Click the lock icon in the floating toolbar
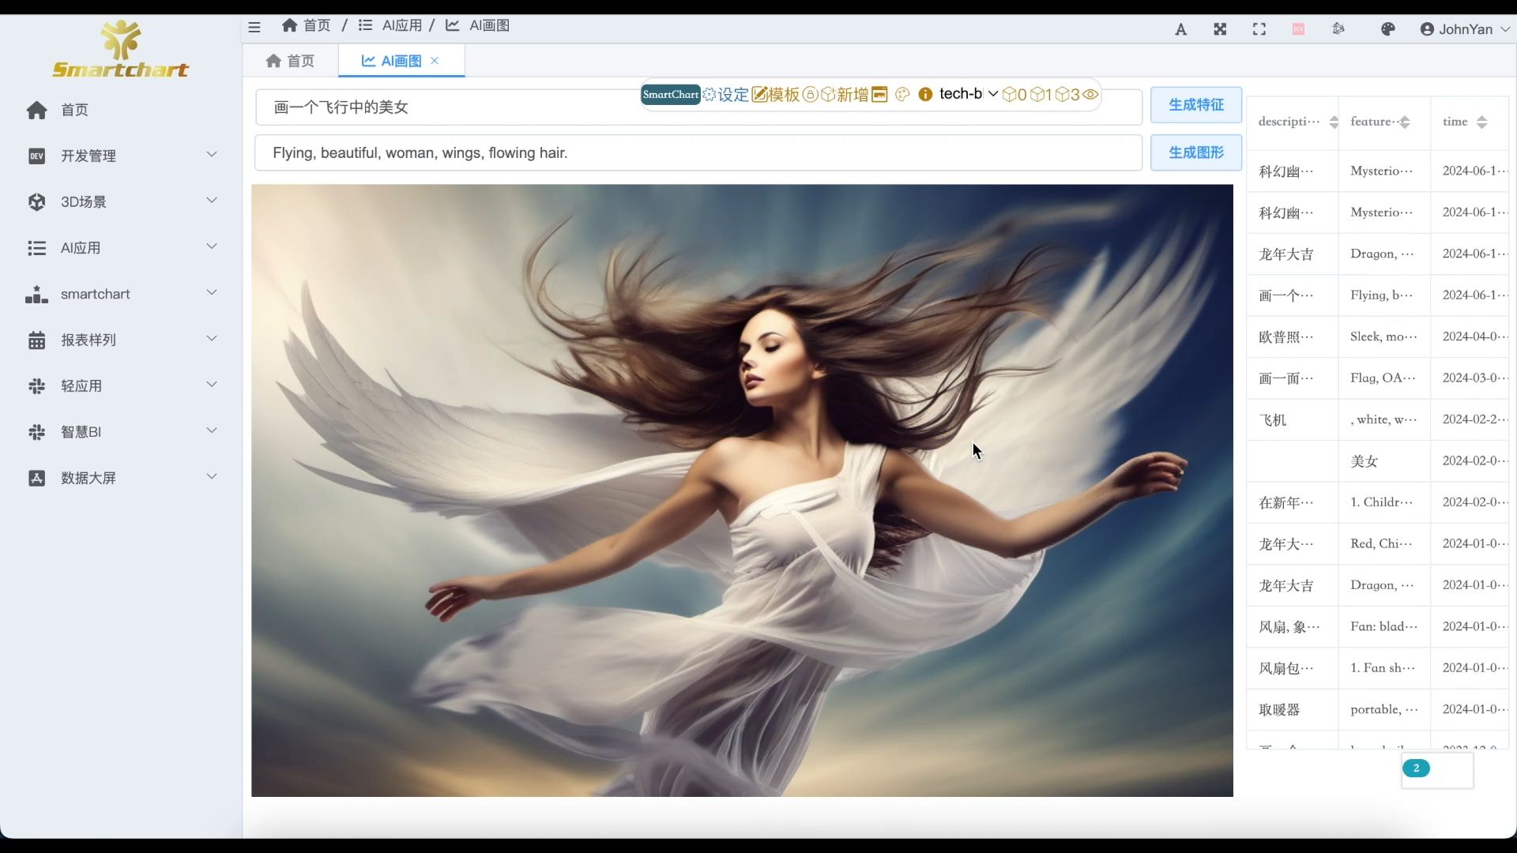1517x853 pixels. [x=810, y=95]
